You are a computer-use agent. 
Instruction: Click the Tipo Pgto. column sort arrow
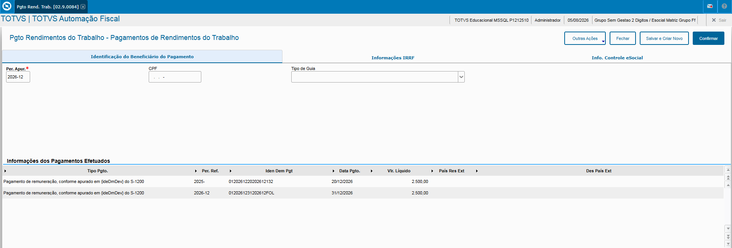5,171
